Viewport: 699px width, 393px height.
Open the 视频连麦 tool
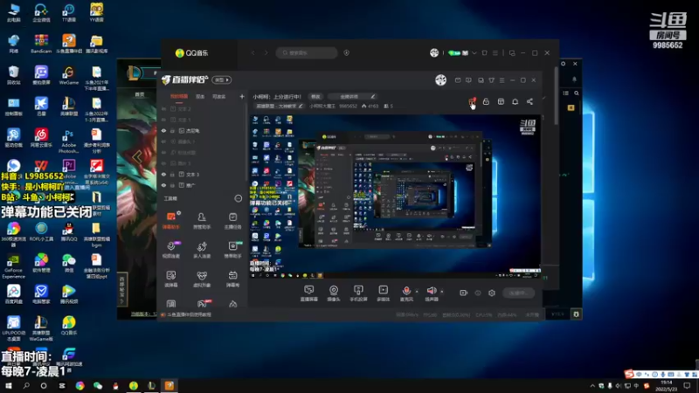(170, 250)
